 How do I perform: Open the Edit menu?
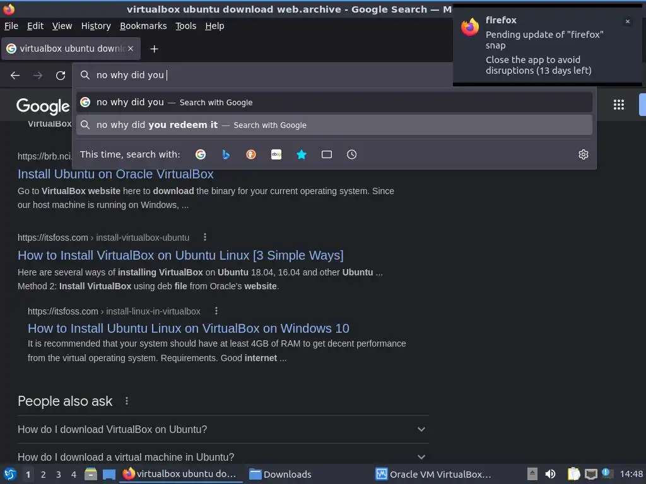[35, 26]
